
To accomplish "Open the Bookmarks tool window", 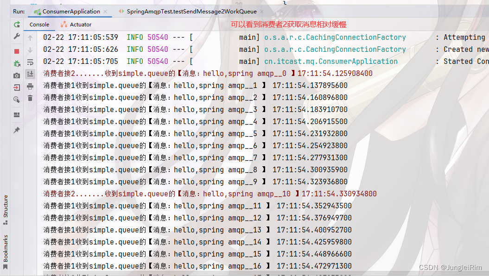I will 6,245.
